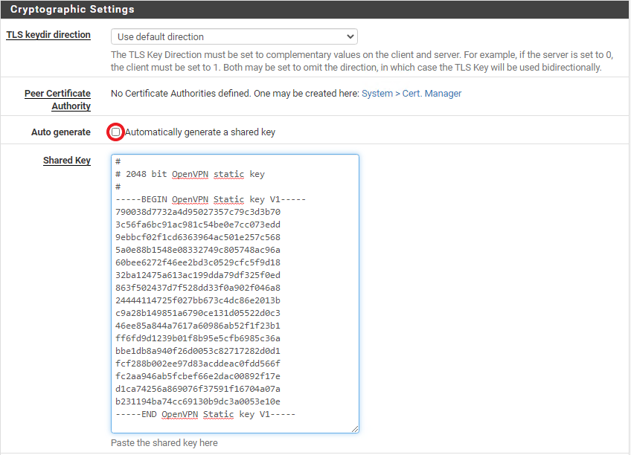Click the key line starting with b231194b
This screenshot has width=631, height=455.
click(x=198, y=401)
